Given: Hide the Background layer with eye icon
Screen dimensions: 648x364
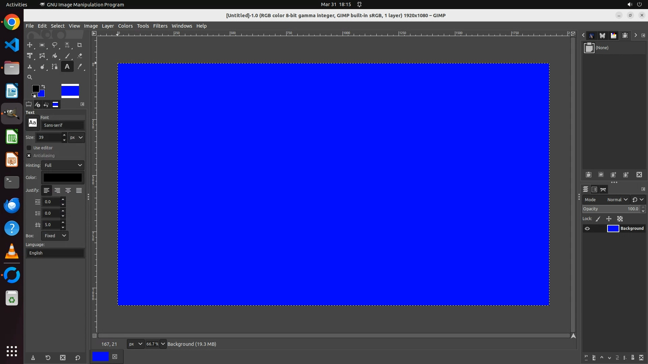Looking at the screenshot, I should pos(587,229).
